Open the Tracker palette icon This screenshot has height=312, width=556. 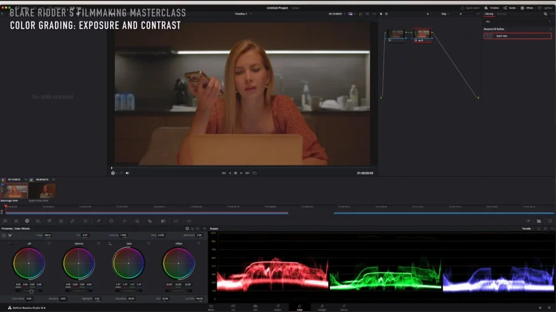tap(124, 221)
